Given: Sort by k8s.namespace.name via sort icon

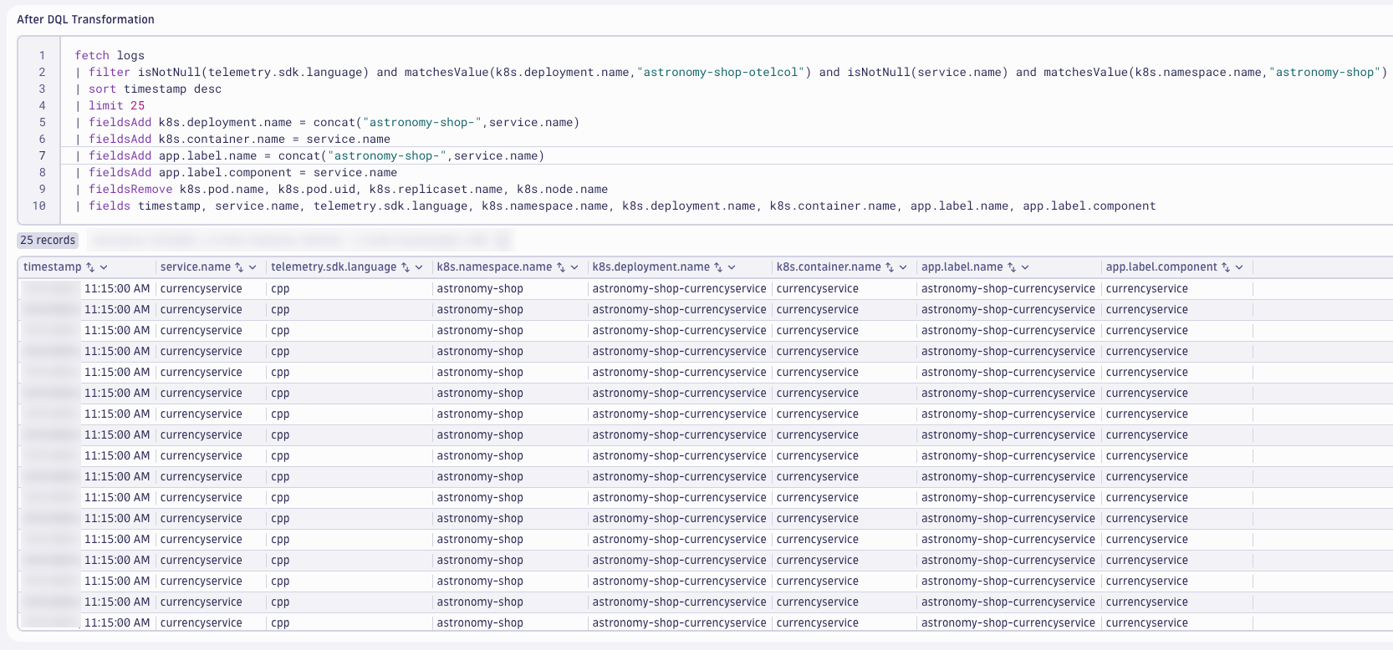Looking at the screenshot, I should point(561,267).
